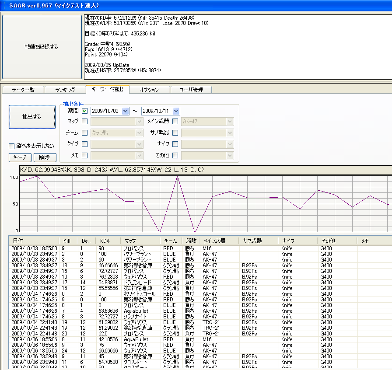Uncheck the 期間 date filter checkbox

click(85, 111)
